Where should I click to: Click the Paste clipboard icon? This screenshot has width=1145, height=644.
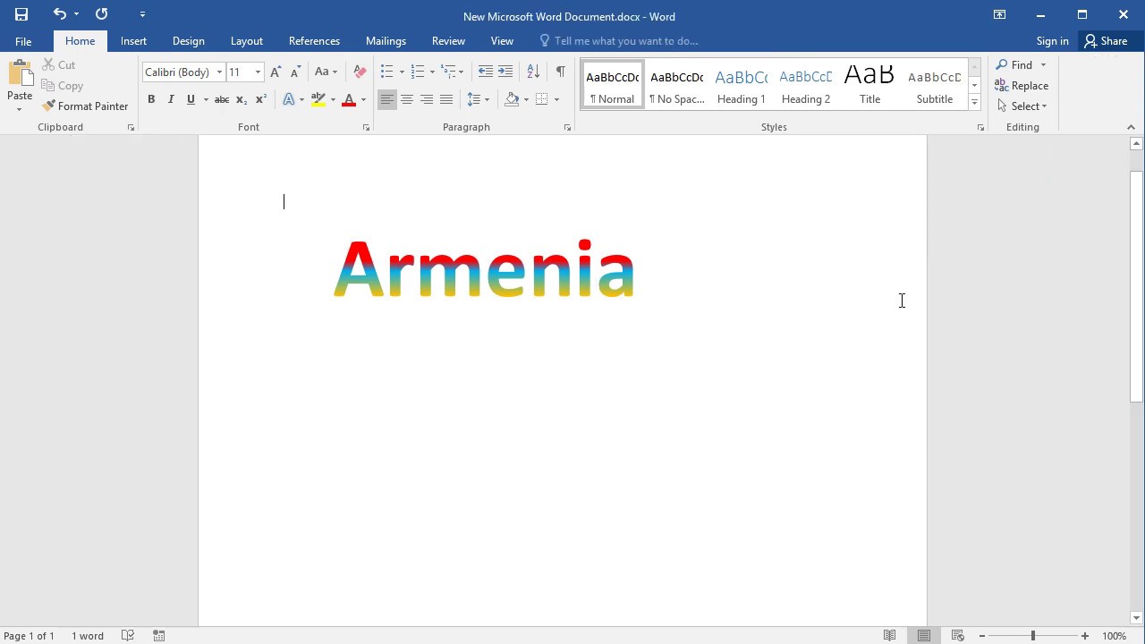point(20,73)
